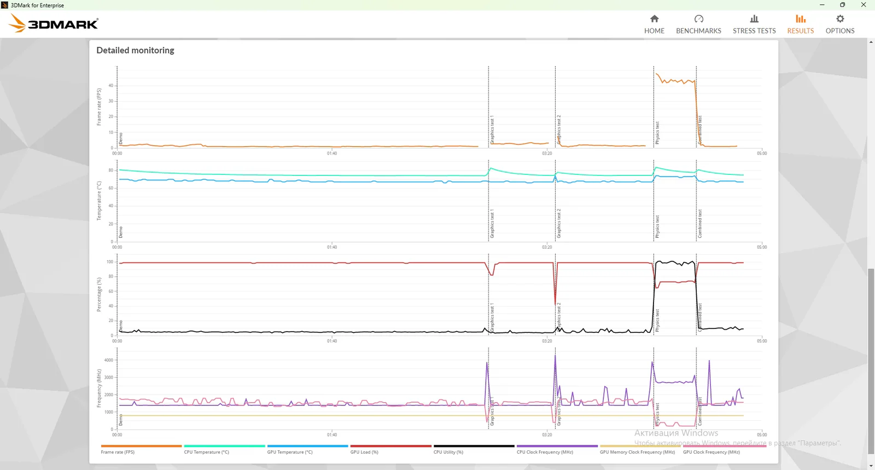Image resolution: width=875 pixels, height=470 pixels.
Task: Click the Detailed monitoring heading
Action: (x=135, y=50)
